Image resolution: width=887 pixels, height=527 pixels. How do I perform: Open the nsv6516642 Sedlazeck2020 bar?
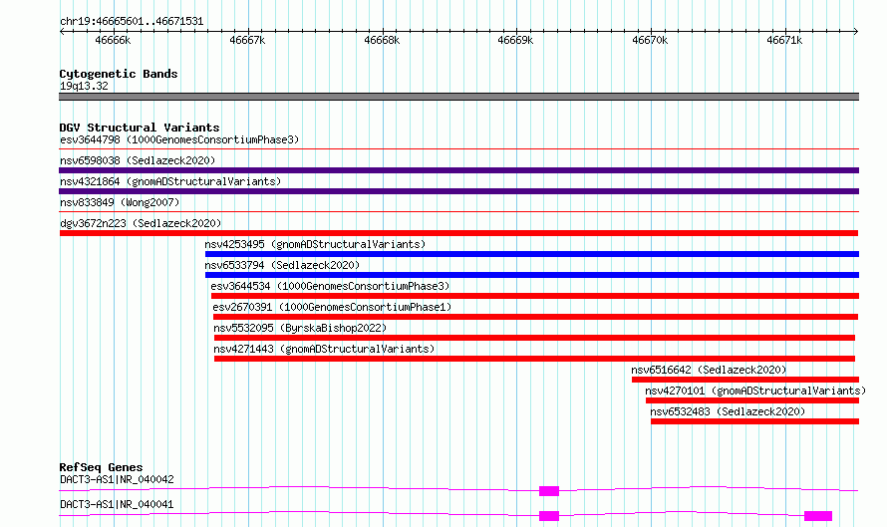tap(745, 380)
